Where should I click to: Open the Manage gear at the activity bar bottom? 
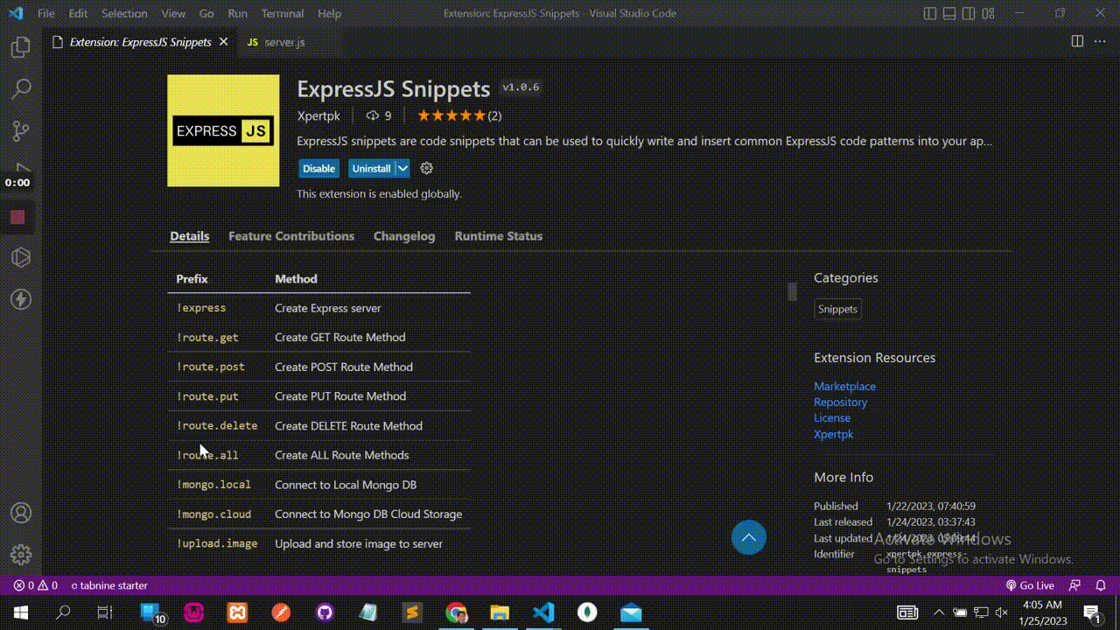(21, 555)
